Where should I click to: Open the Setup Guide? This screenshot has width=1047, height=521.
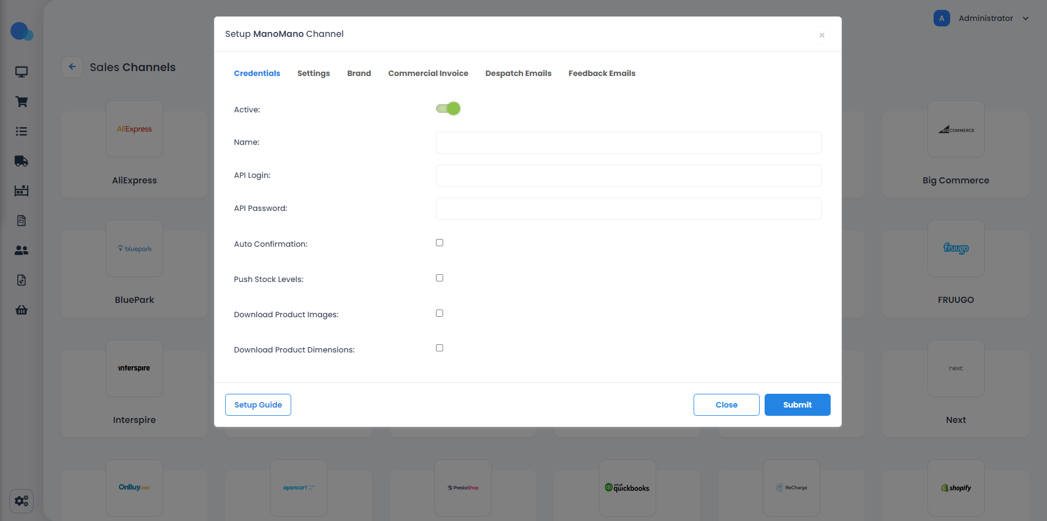258,405
